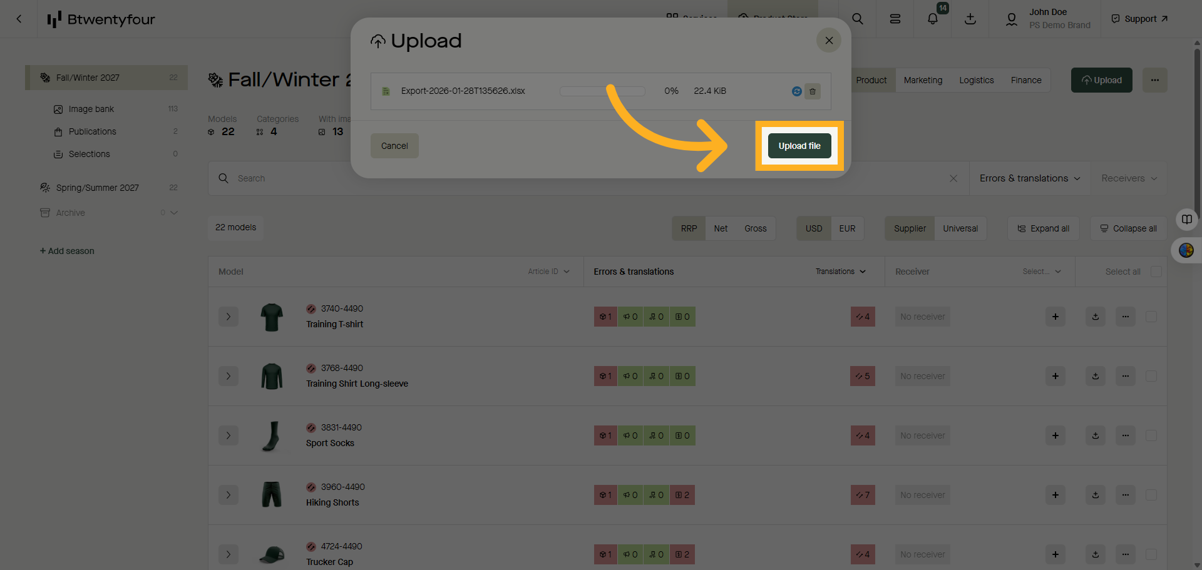The width and height of the screenshot is (1202, 570).
Task: Open the more options ellipsis next to Upload
Action: pos(1154,80)
